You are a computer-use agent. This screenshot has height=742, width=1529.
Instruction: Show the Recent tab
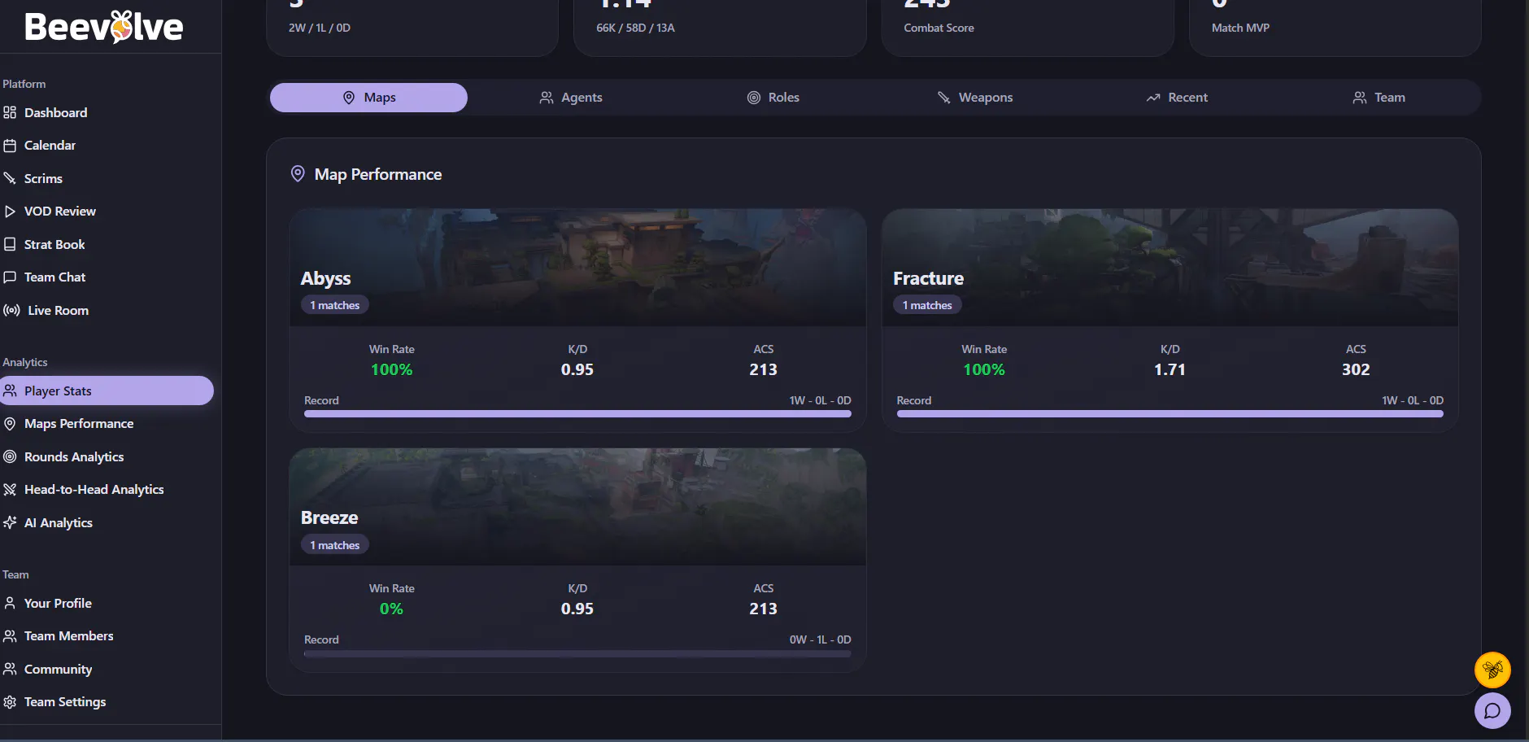[1176, 98]
